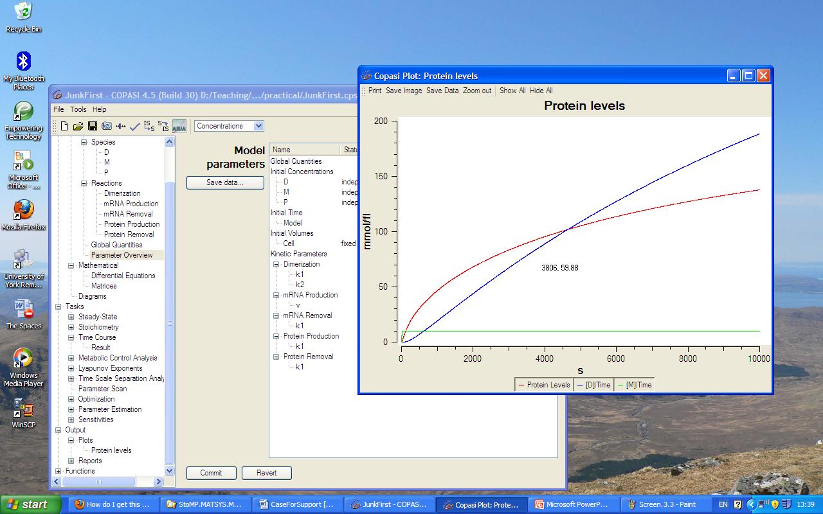Click the New document icon in COPASI toolbar
The height and width of the screenshot is (514, 823).
point(64,127)
